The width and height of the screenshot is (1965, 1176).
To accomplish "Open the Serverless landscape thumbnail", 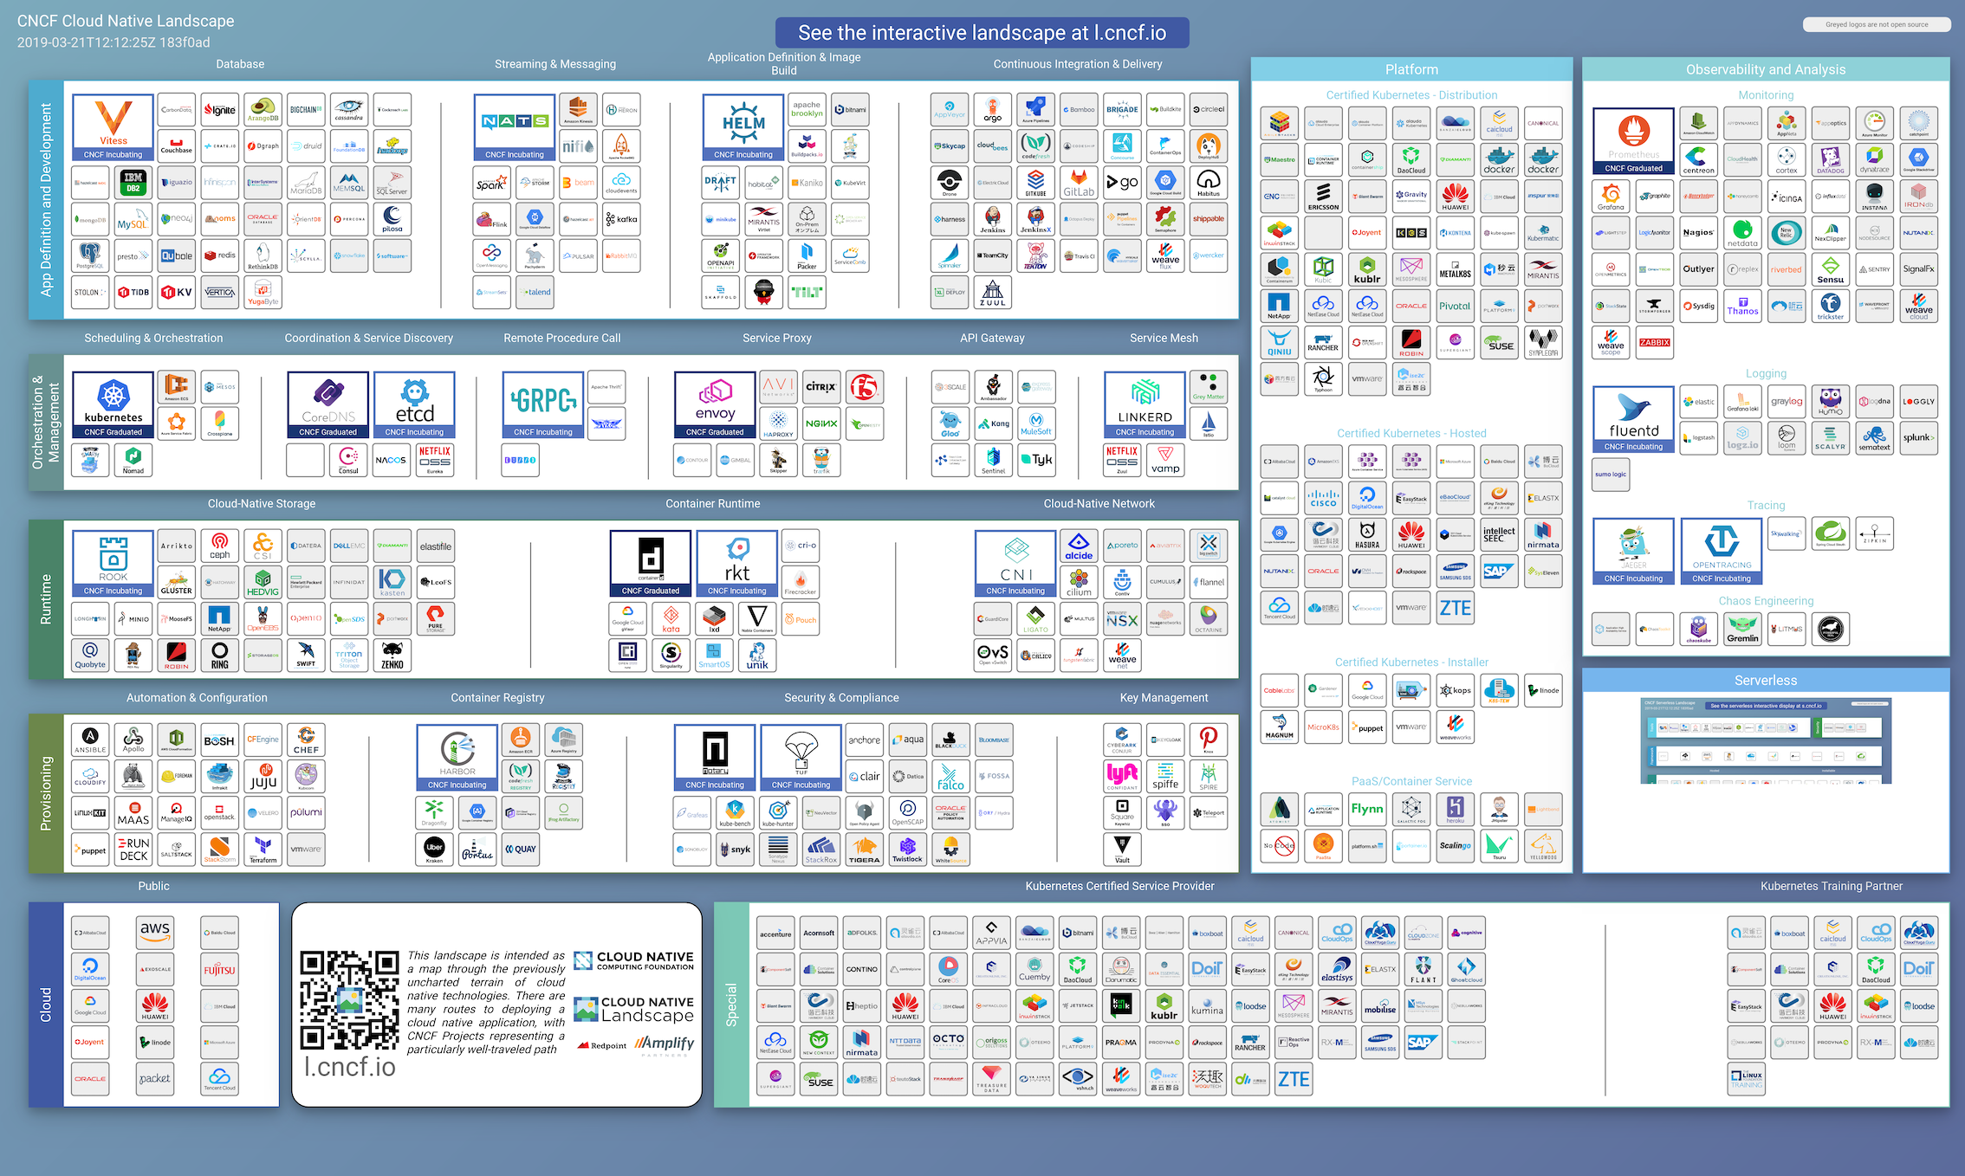I will tap(1765, 740).
